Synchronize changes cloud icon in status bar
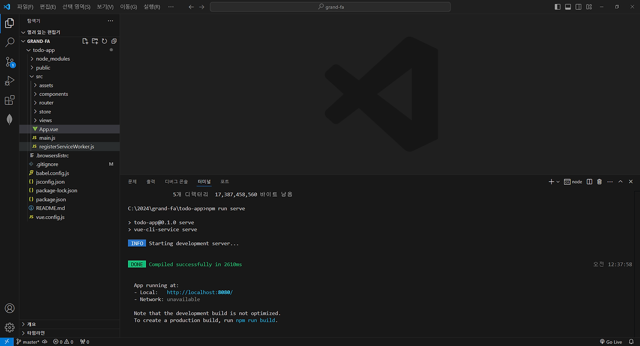This screenshot has width=640, height=346. (45, 342)
